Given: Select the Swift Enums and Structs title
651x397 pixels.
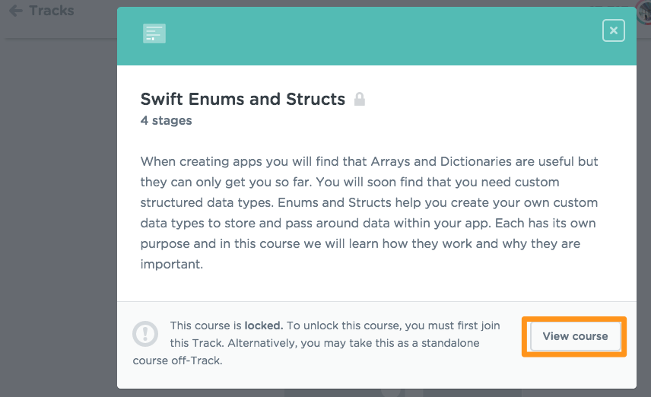Looking at the screenshot, I should 243,99.
